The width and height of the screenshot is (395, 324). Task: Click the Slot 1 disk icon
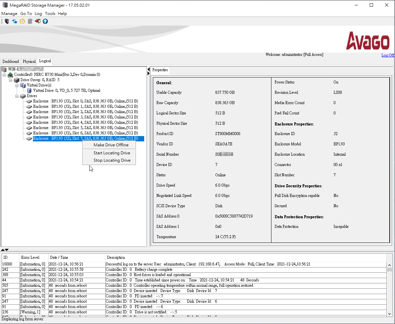(29, 107)
